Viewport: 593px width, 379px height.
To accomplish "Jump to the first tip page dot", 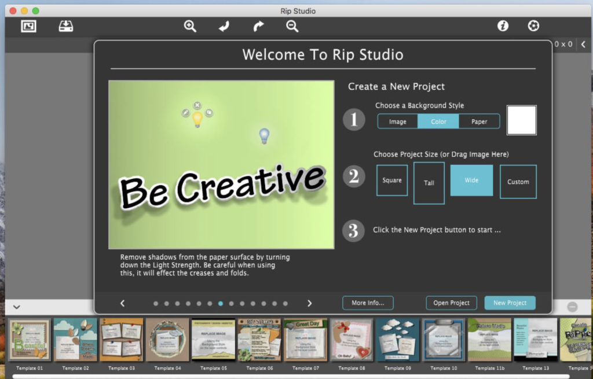I will pyautogui.click(x=156, y=303).
